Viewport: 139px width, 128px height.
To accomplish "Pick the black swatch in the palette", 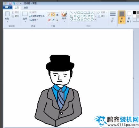I will click(x=135, y=12).
